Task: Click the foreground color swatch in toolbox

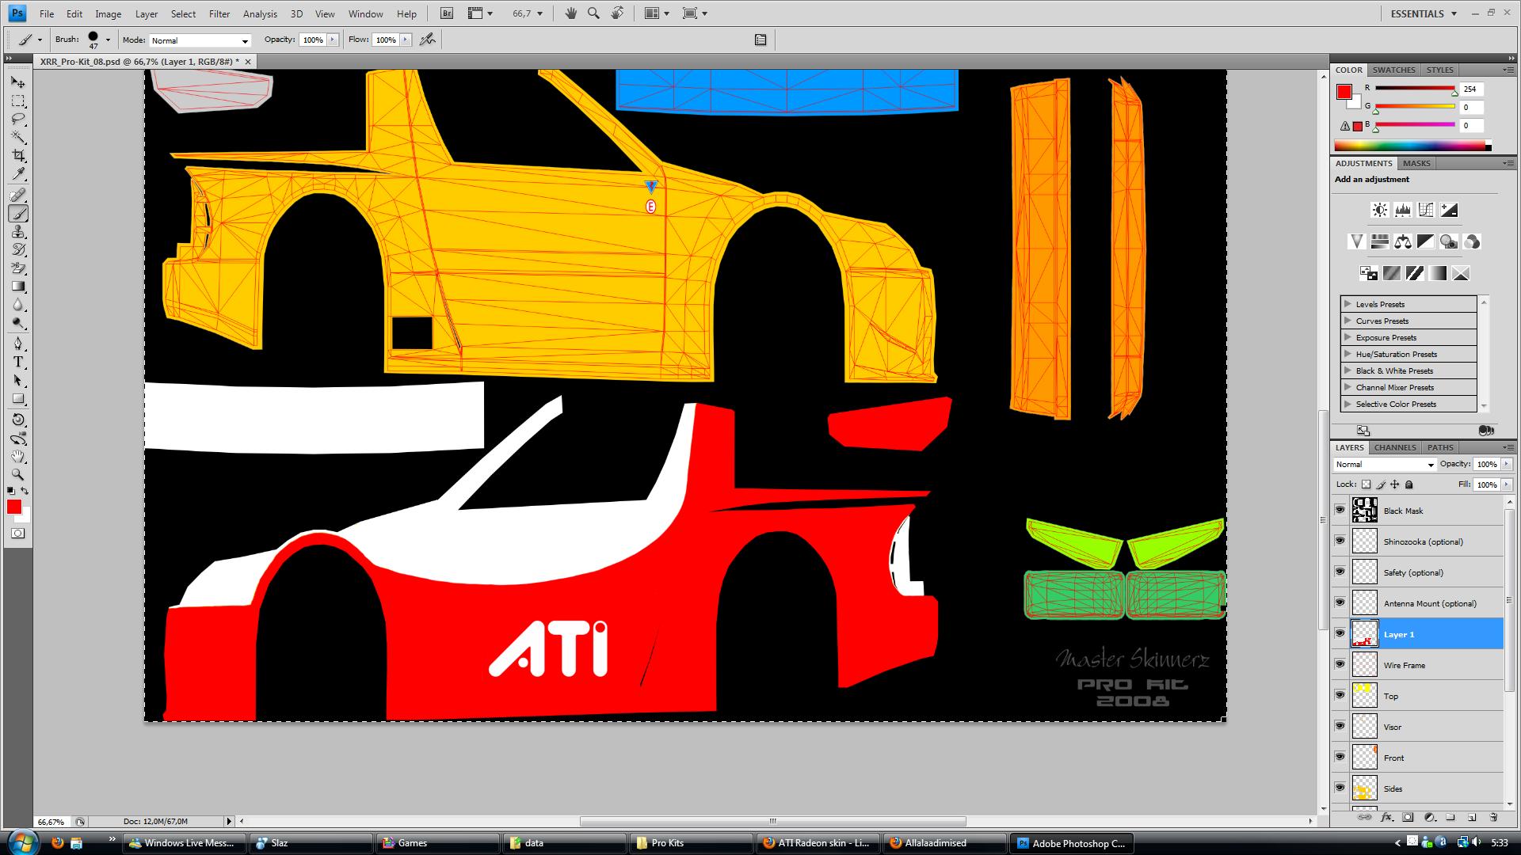Action: point(14,507)
